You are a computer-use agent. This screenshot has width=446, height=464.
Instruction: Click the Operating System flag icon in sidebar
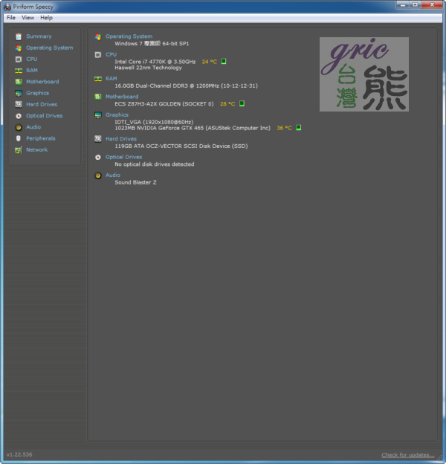point(19,48)
